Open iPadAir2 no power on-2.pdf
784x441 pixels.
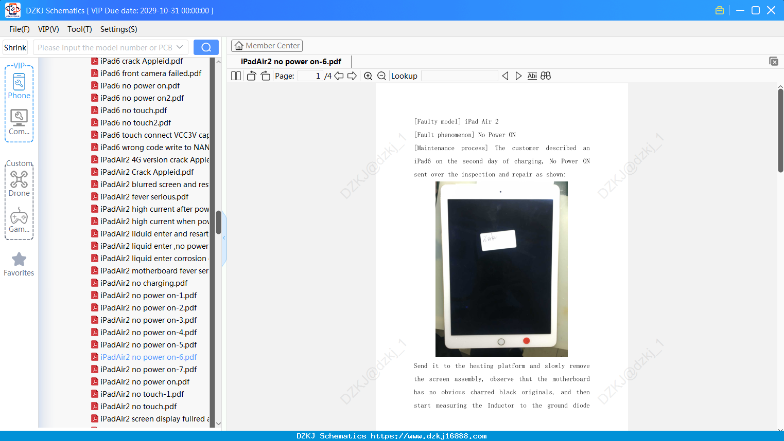[x=149, y=308]
